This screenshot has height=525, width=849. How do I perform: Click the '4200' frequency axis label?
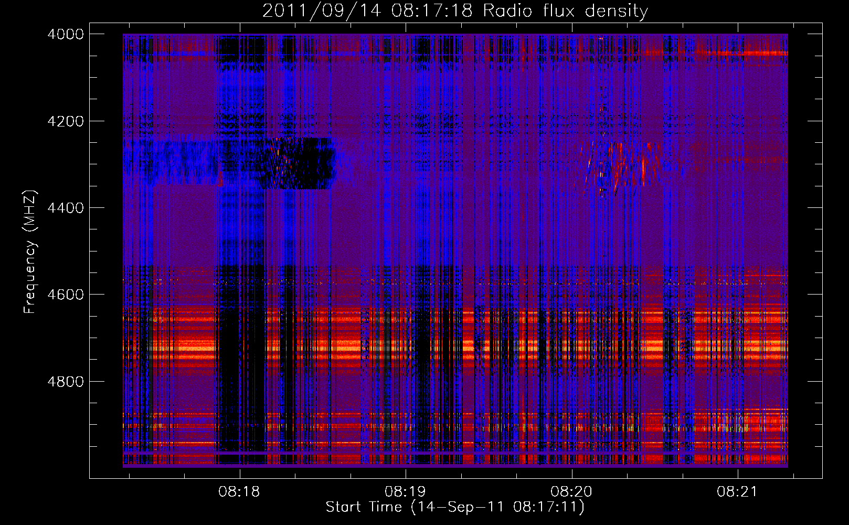[x=66, y=121]
